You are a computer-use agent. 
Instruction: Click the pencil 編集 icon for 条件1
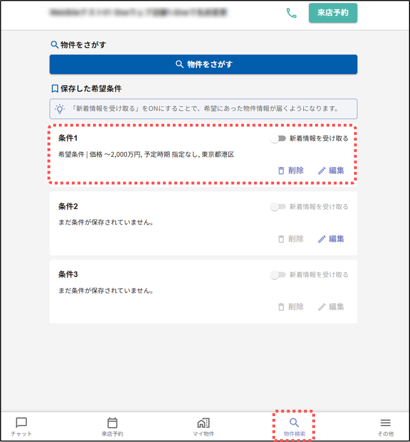tap(322, 171)
